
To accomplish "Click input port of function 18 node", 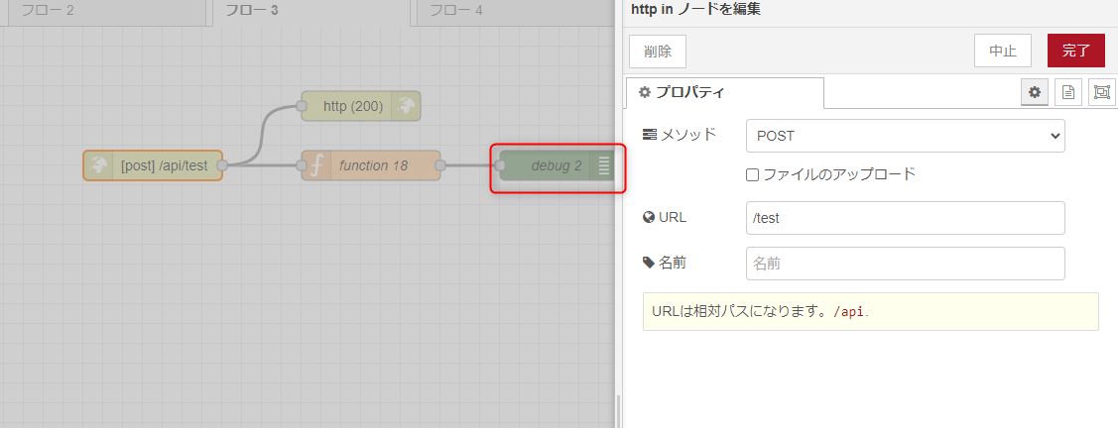I will point(301,165).
